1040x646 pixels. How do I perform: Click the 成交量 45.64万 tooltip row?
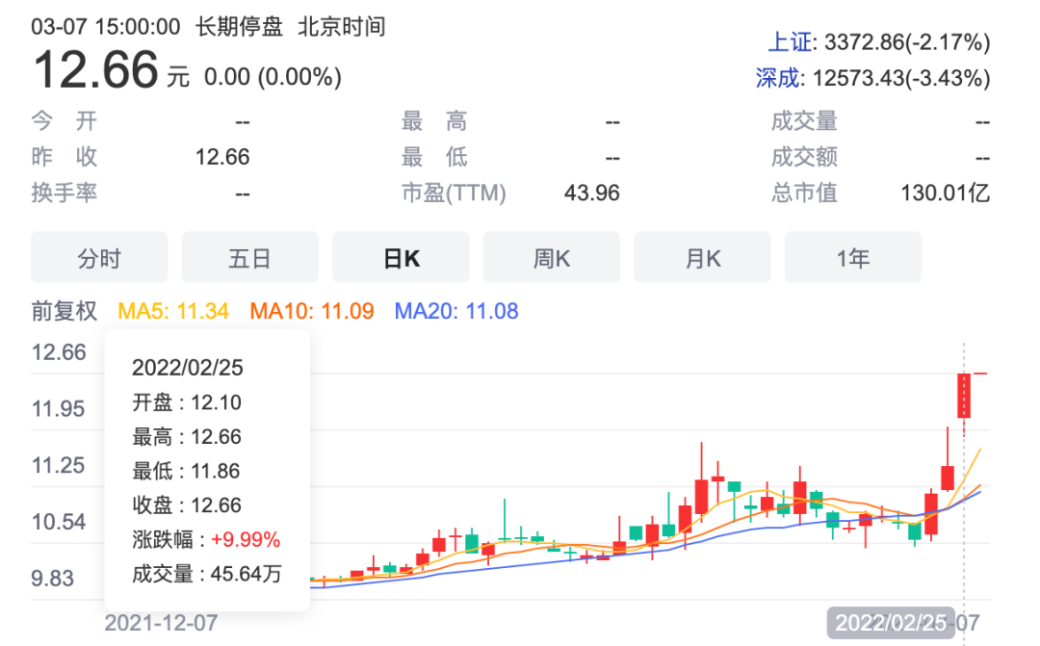(x=207, y=574)
